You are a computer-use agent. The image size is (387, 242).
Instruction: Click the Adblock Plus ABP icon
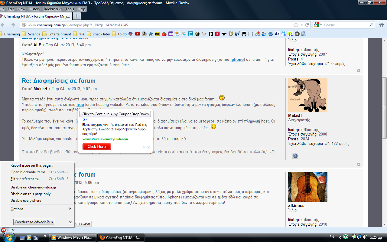pyautogui.click(x=3, y=230)
